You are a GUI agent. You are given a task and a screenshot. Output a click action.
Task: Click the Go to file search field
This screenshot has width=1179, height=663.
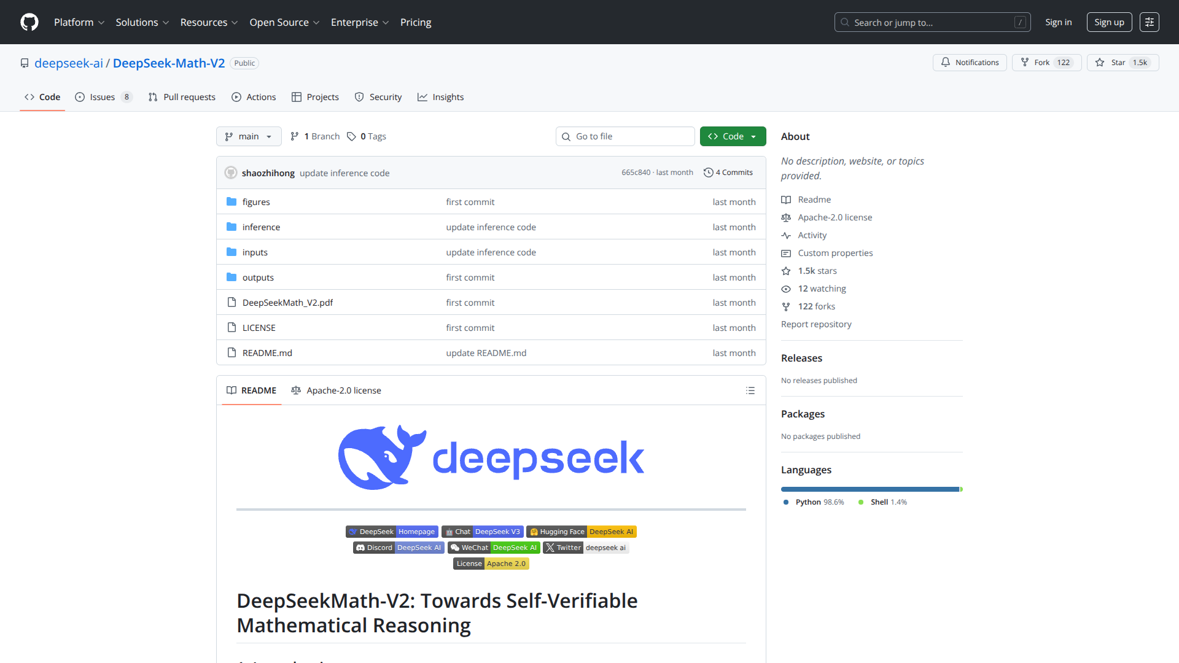click(x=625, y=136)
